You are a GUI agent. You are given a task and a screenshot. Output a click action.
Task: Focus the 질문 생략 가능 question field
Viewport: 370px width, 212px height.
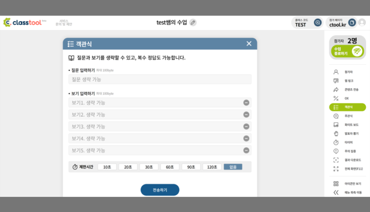(160, 79)
